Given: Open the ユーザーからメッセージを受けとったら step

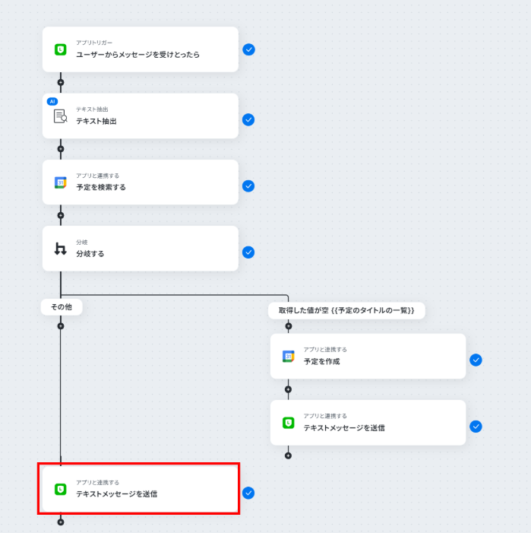Looking at the screenshot, I should tap(141, 49).
